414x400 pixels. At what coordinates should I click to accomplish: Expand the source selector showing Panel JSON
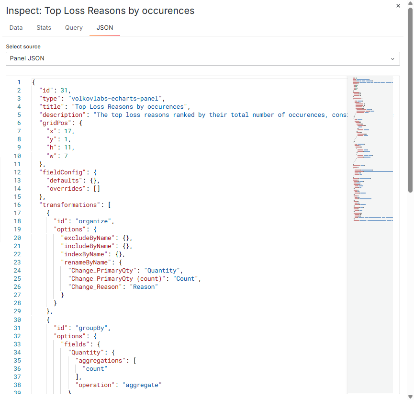(202, 58)
